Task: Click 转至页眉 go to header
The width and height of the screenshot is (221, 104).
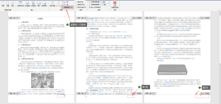Action: [x=52, y=4]
